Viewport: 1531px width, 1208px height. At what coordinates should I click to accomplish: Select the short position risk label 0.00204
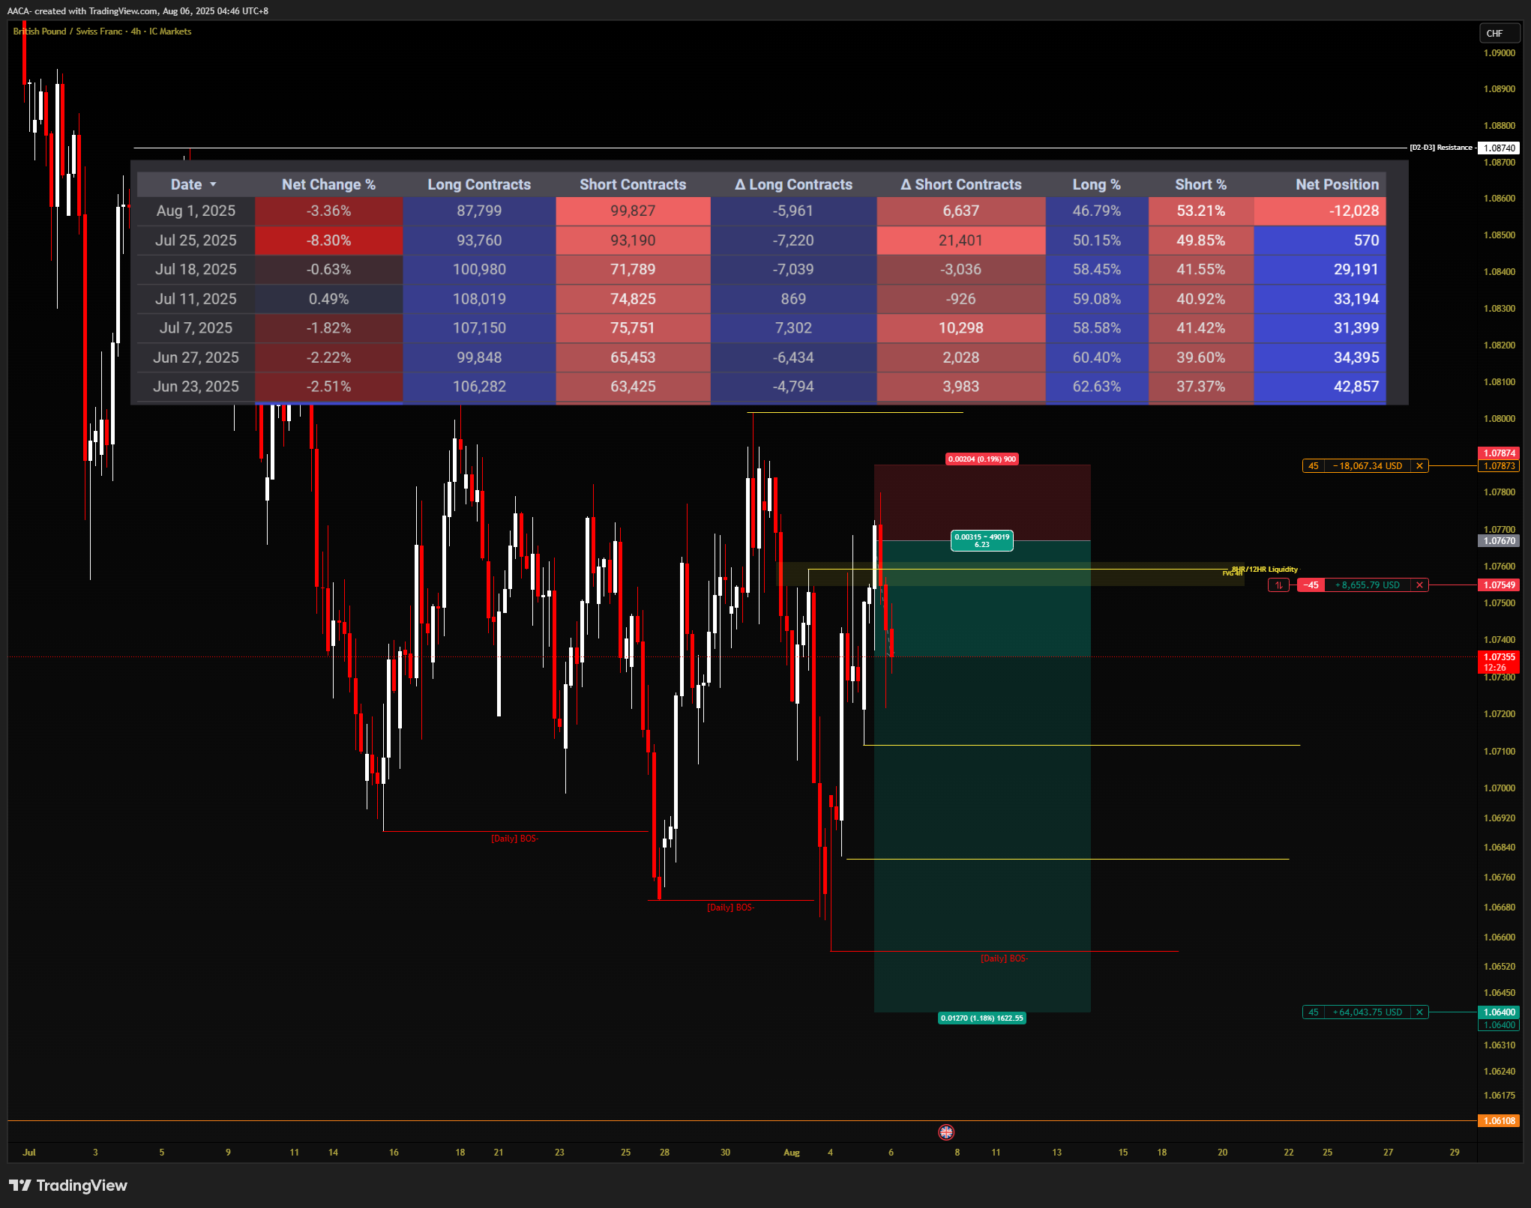pyautogui.click(x=981, y=459)
